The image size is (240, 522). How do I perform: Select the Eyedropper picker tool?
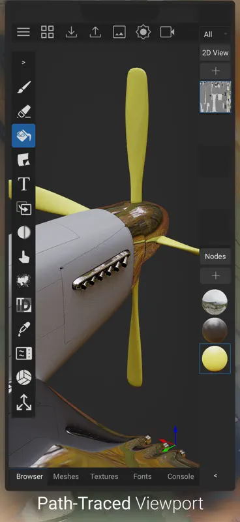click(23, 329)
